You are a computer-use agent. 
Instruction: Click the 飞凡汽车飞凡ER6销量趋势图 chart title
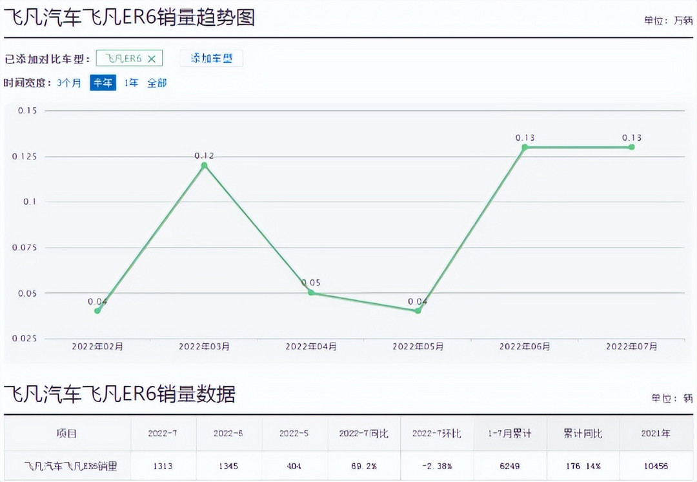[x=129, y=18]
